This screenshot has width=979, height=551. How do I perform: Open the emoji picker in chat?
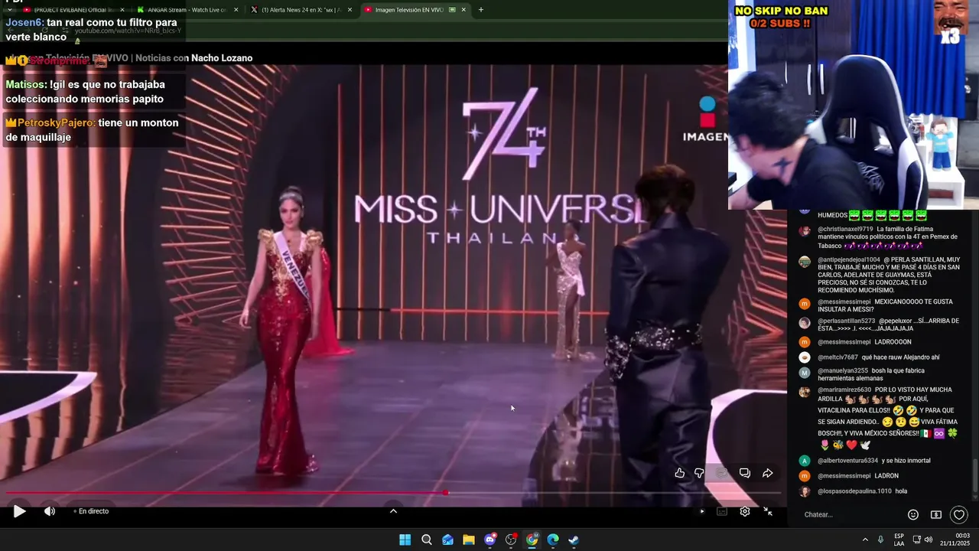(x=912, y=514)
